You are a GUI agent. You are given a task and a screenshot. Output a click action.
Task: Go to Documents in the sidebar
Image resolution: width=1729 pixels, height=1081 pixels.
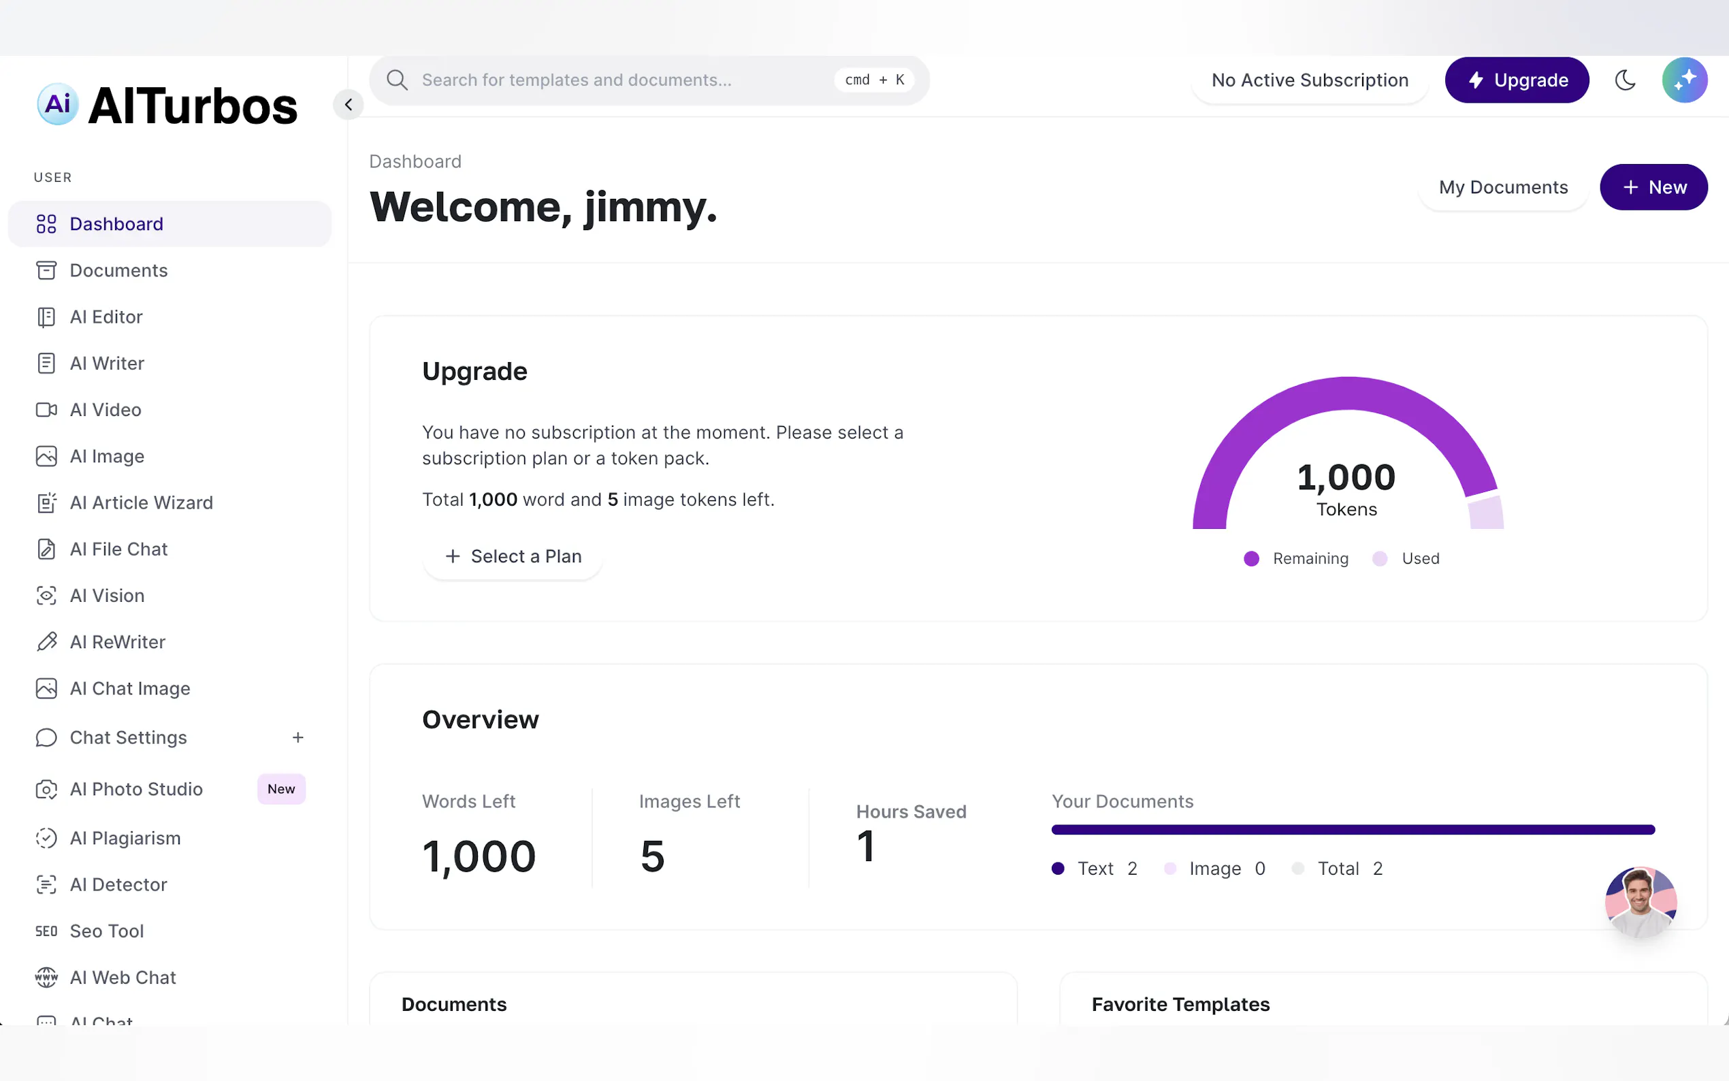point(118,270)
